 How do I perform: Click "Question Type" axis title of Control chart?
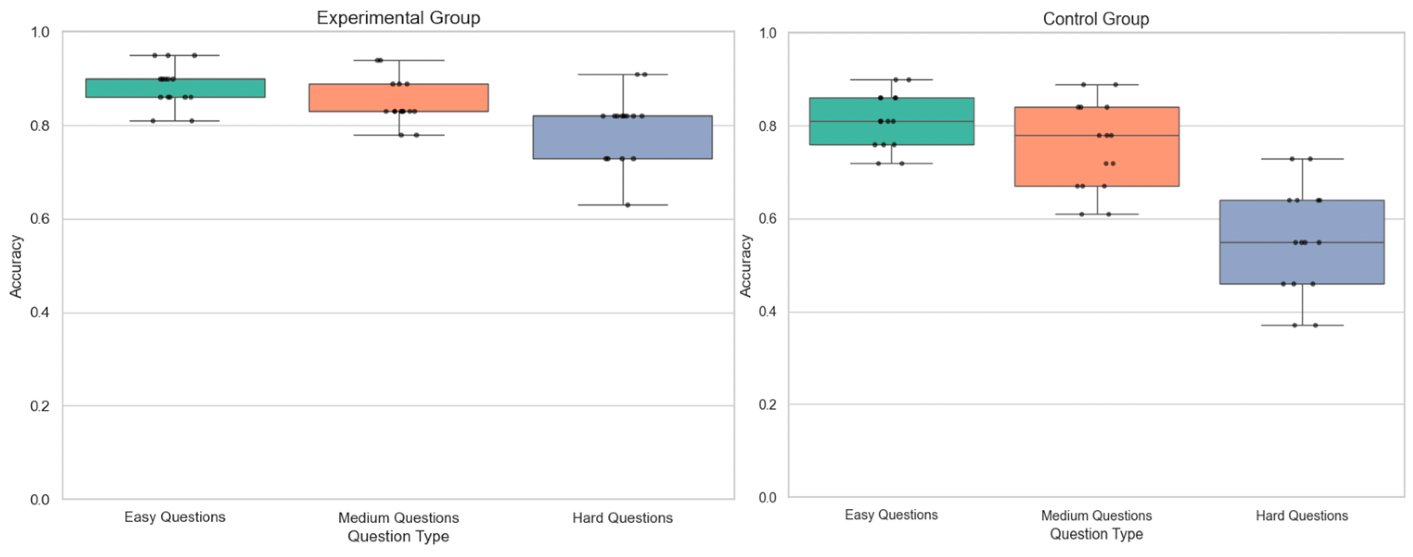click(x=1097, y=534)
